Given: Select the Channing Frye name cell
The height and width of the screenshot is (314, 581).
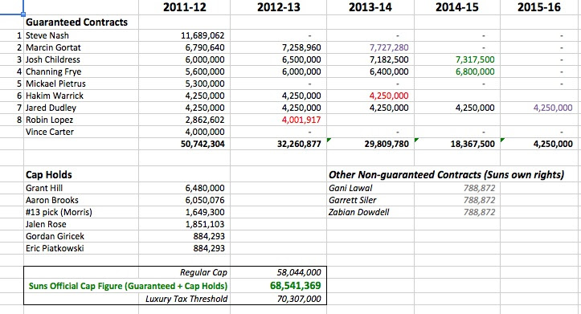Looking at the screenshot, I should pyautogui.click(x=81, y=71).
